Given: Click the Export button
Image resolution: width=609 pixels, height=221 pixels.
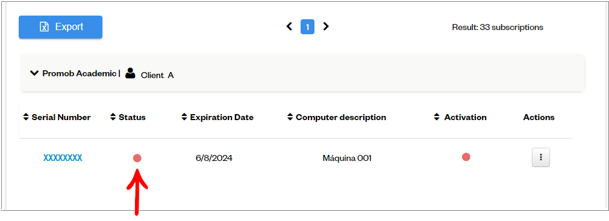Looking at the screenshot, I should [x=61, y=27].
